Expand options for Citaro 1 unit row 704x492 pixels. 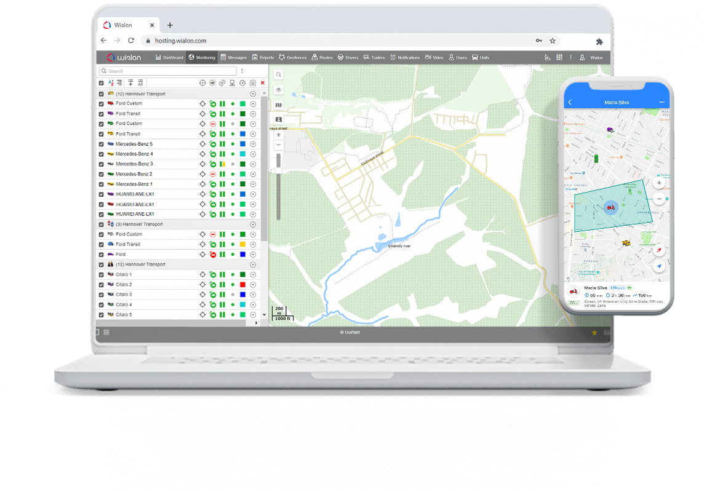[252, 274]
